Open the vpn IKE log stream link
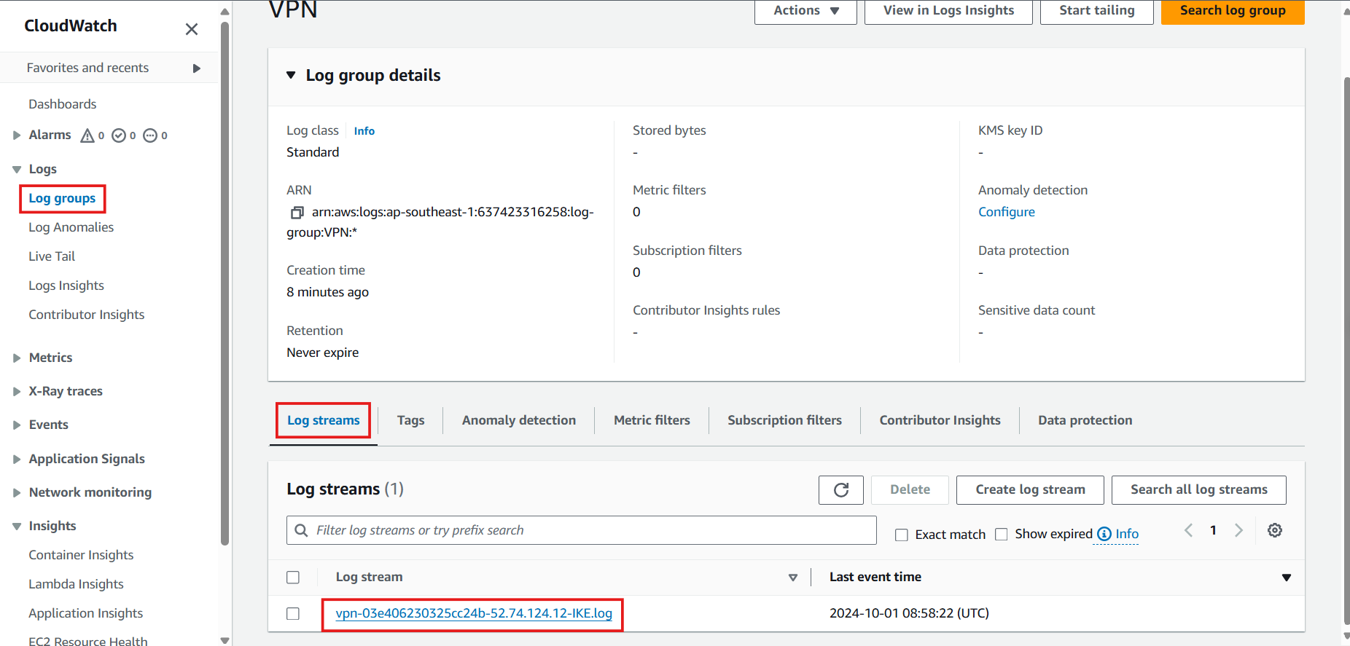1350x646 pixels. tap(473, 613)
